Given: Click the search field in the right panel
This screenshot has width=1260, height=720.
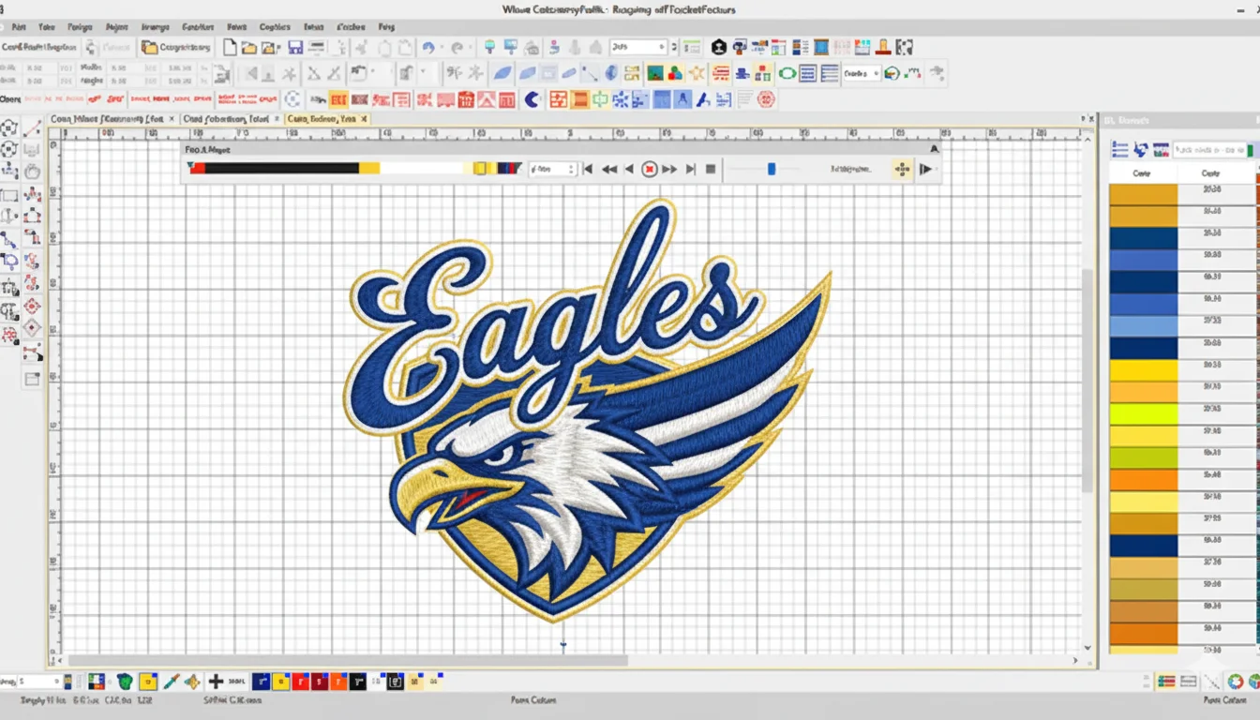Looking at the screenshot, I should click(1209, 150).
